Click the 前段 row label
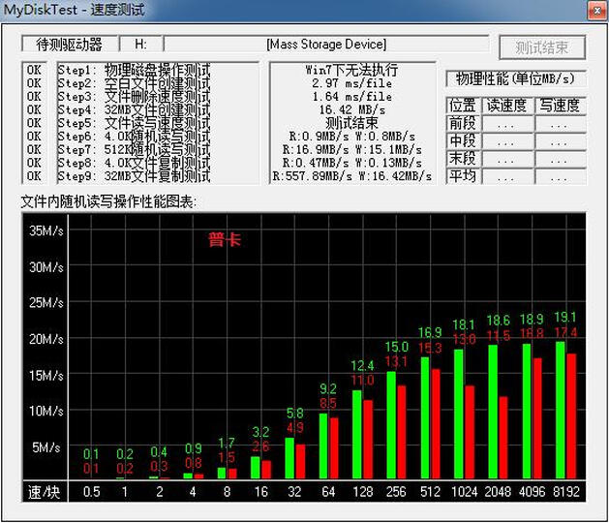Screen dimensions: 609x523 pos(463,123)
